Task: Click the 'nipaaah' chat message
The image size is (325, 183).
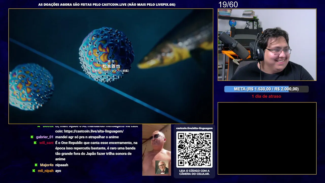Action: [62, 165]
